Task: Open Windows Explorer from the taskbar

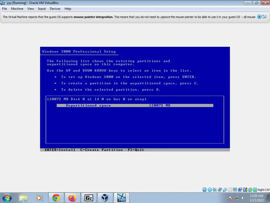Action: 23,198
